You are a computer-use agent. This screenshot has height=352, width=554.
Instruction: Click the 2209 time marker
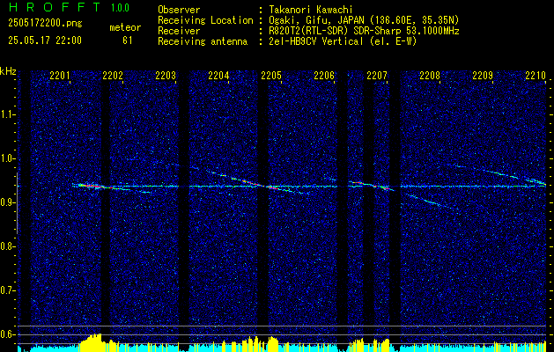[483, 76]
